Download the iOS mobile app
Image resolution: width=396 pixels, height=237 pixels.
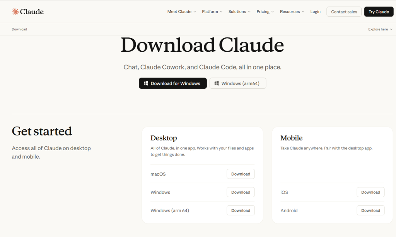click(370, 192)
